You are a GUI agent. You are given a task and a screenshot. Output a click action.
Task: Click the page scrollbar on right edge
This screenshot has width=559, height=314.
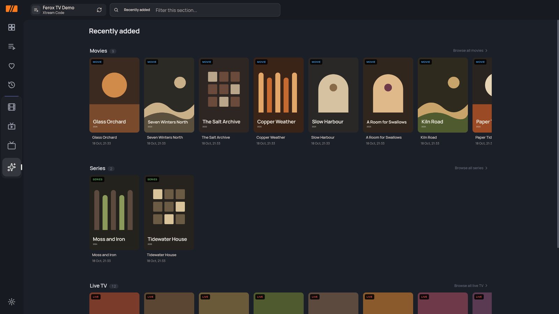(x=558, y=134)
